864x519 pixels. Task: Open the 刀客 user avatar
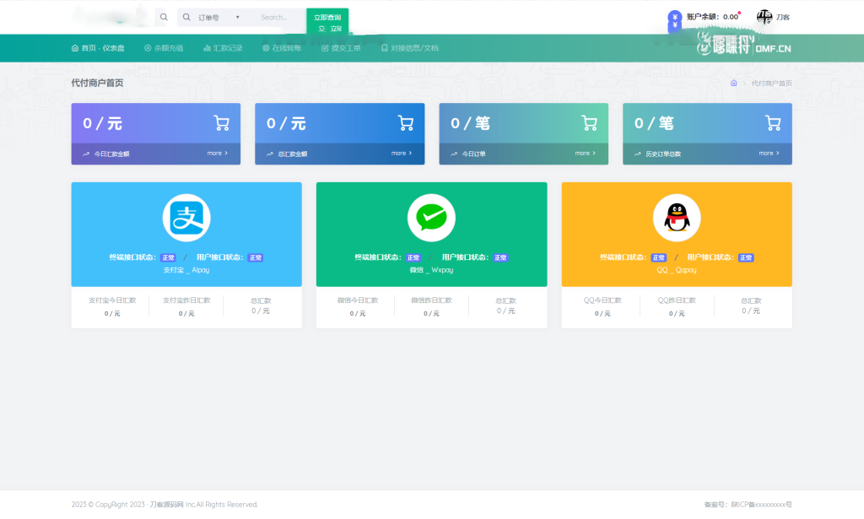point(764,17)
